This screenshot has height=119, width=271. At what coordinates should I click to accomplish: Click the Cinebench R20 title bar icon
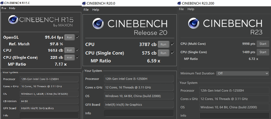84,3
